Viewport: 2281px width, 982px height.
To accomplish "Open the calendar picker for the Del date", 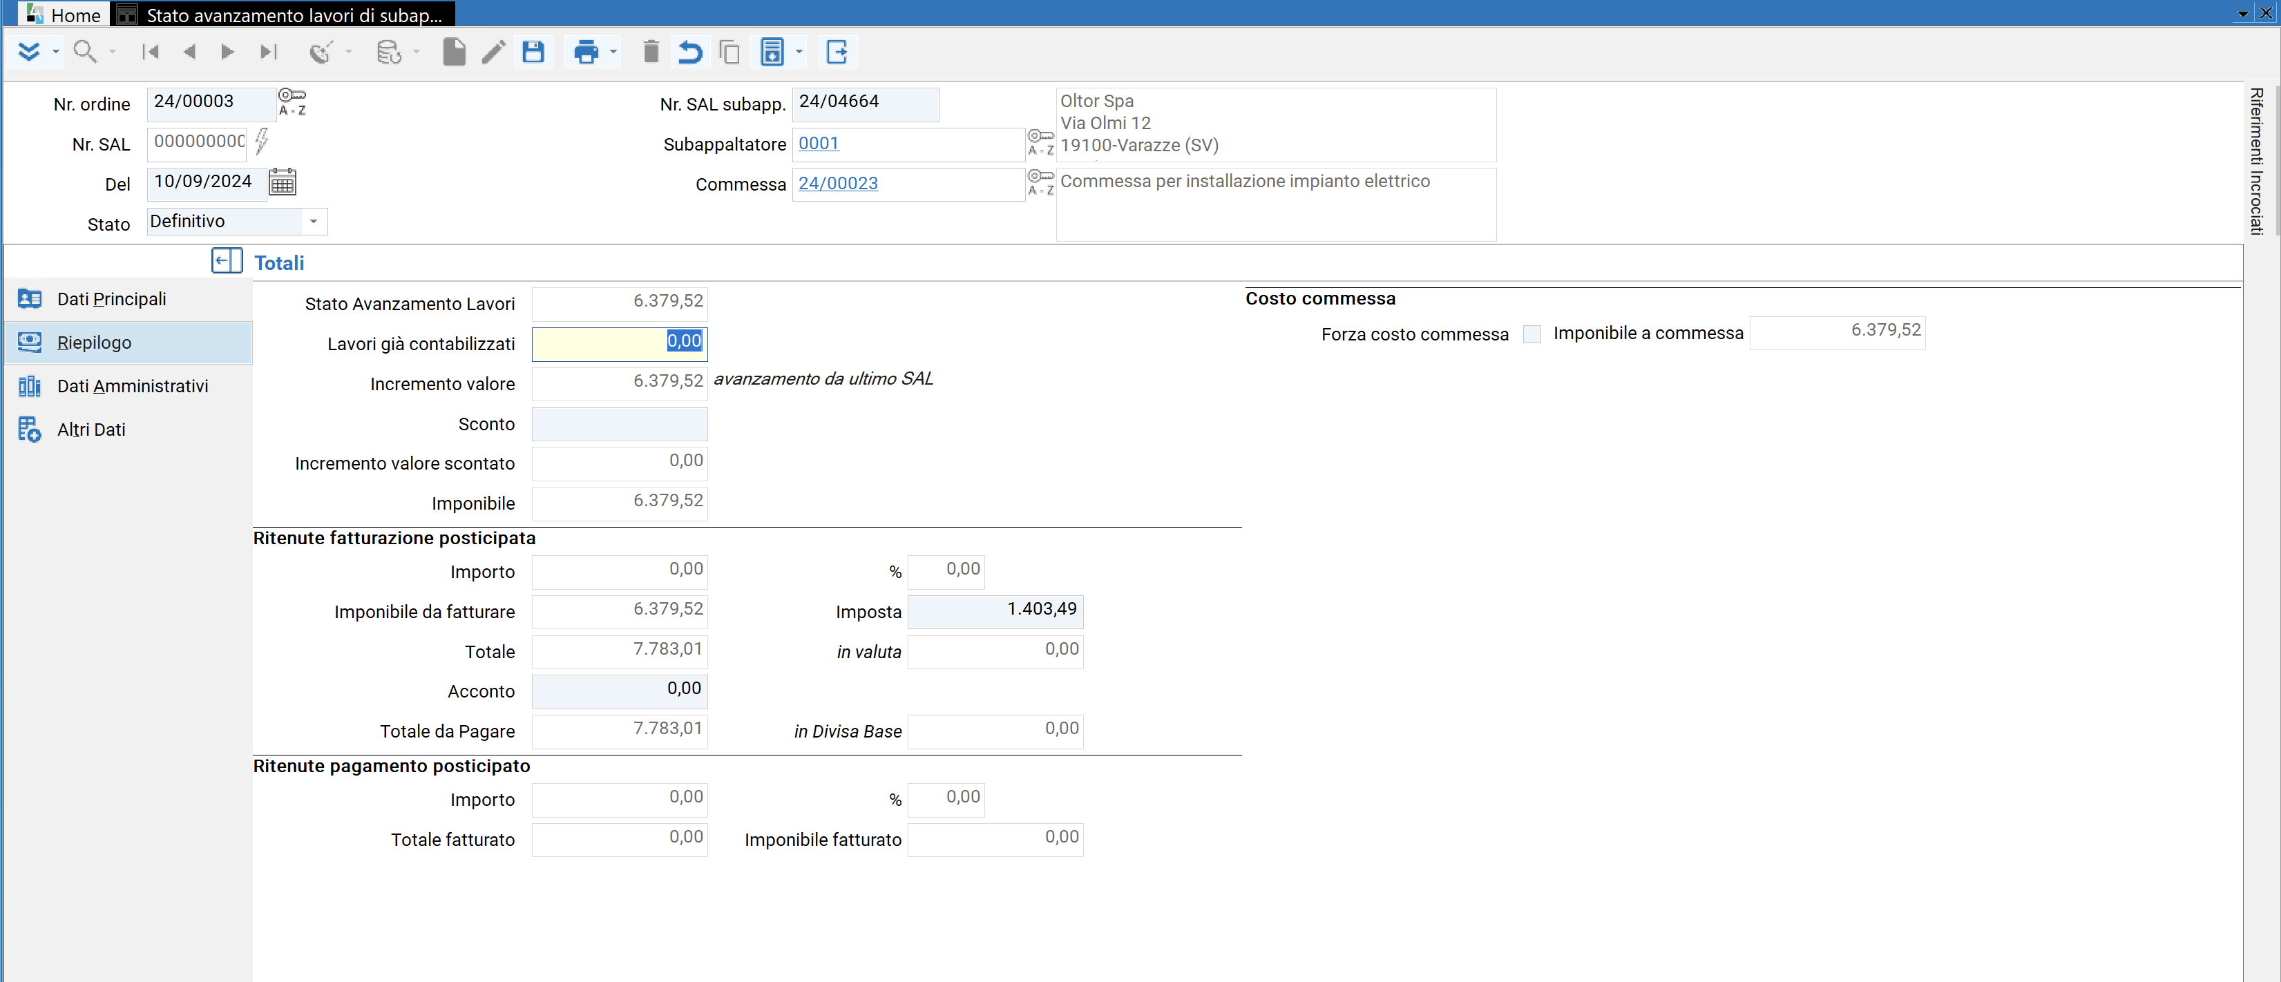I will pyautogui.click(x=283, y=182).
